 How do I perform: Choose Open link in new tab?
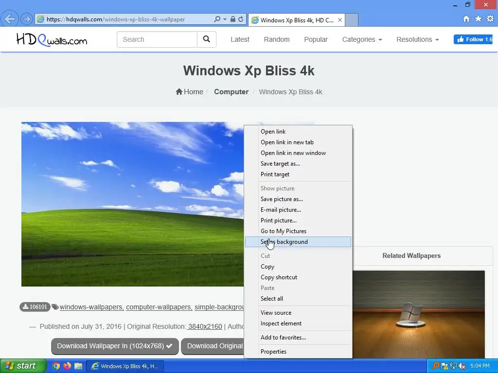298,142
